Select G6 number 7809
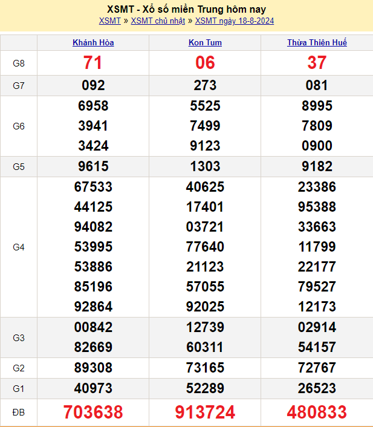 coord(317,126)
